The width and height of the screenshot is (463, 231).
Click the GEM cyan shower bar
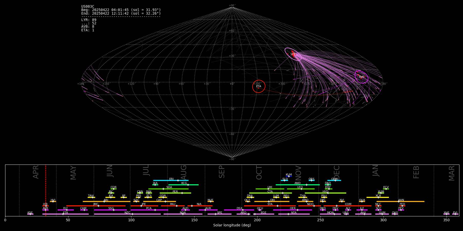[334, 180]
